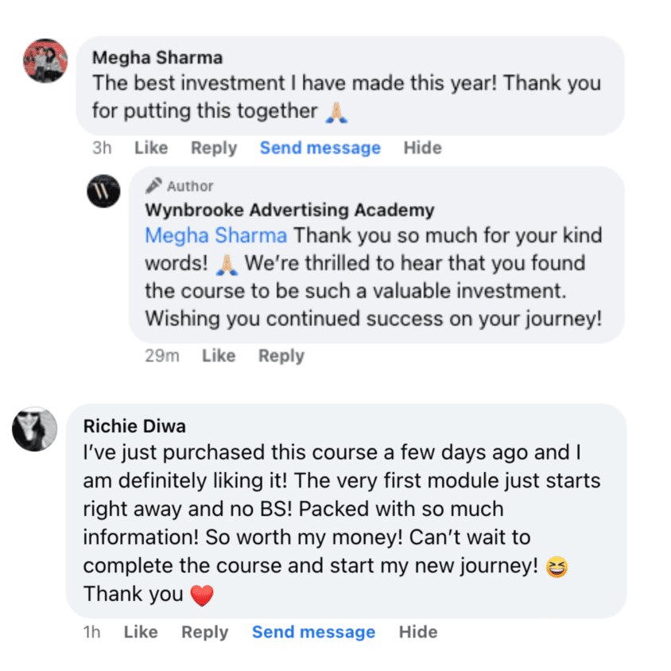Viewport: 671px width, 671px height.
Task: Open the Wynbrooke Advertising Academy page name
Action: pos(289,211)
